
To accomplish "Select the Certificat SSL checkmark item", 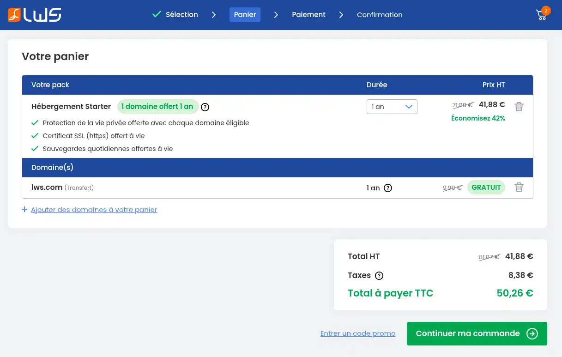I will point(35,136).
